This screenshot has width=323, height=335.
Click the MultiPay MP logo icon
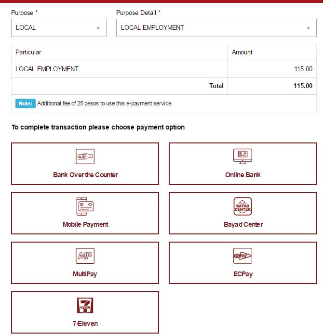pos(85,256)
